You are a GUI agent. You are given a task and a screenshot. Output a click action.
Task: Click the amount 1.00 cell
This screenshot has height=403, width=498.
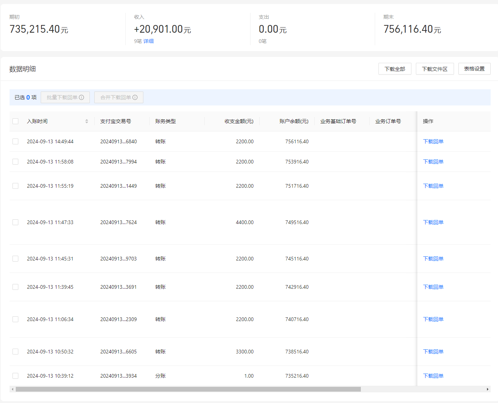tap(249, 376)
